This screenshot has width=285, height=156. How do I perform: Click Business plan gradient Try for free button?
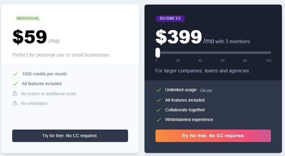coord(213,136)
